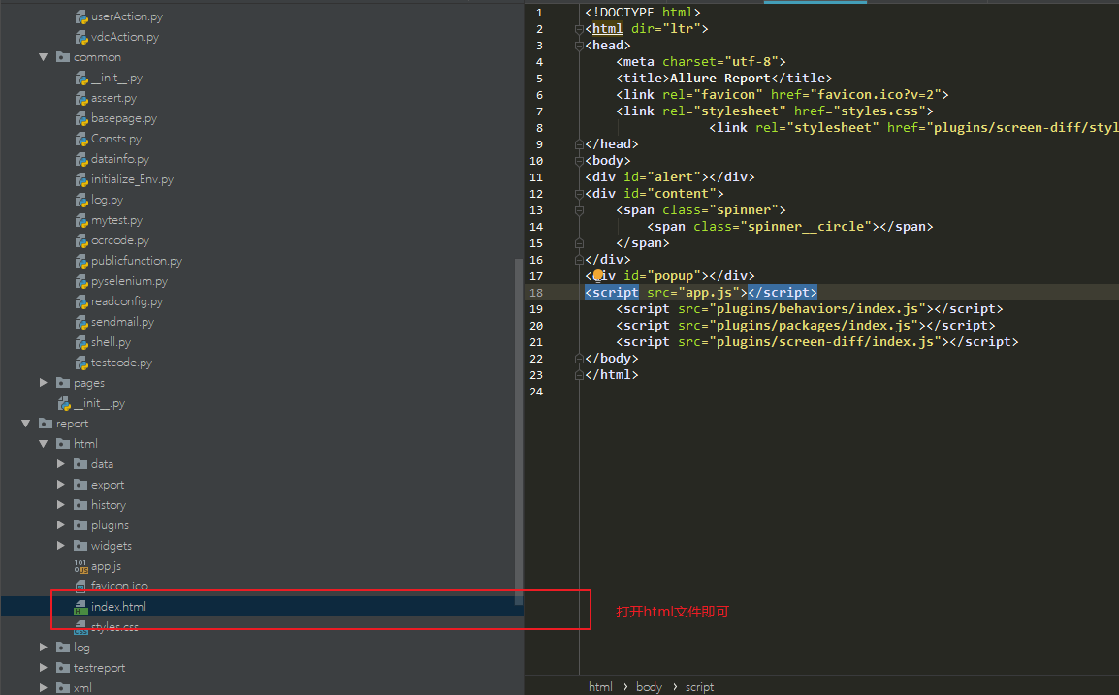The height and width of the screenshot is (695, 1119).
Task: Click the Consts.py file icon
Action: point(81,139)
